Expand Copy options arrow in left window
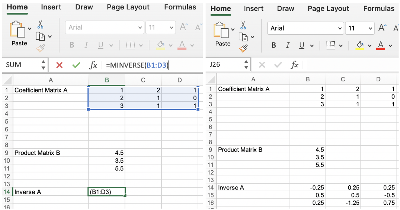This screenshot has width=400, height=210. coord(50,37)
